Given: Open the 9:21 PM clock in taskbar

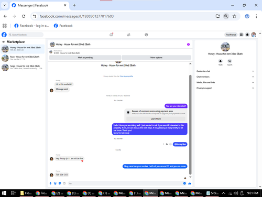Looking at the screenshot, I should pos(253,193).
